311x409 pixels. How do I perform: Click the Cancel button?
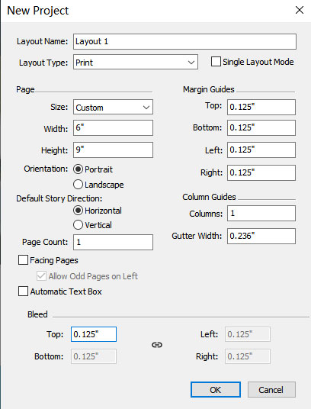coord(271,390)
